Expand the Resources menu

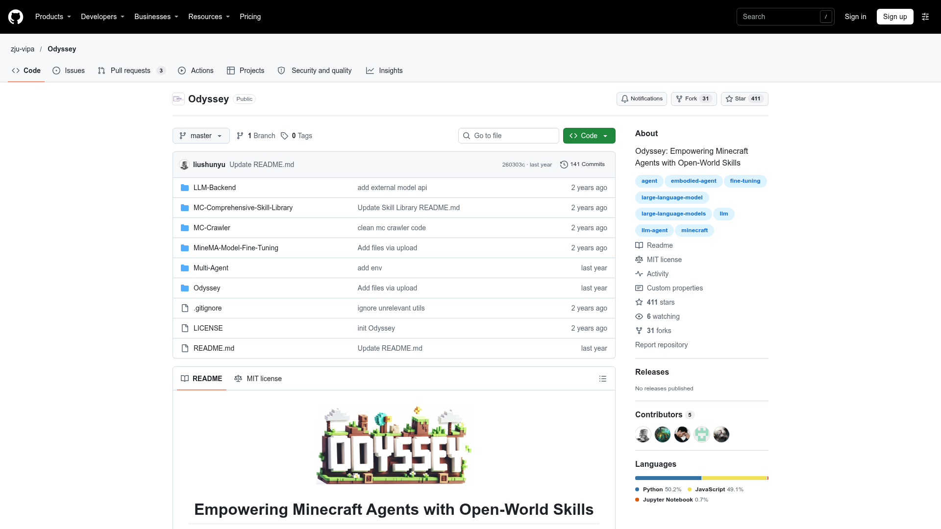pos(209,17)
